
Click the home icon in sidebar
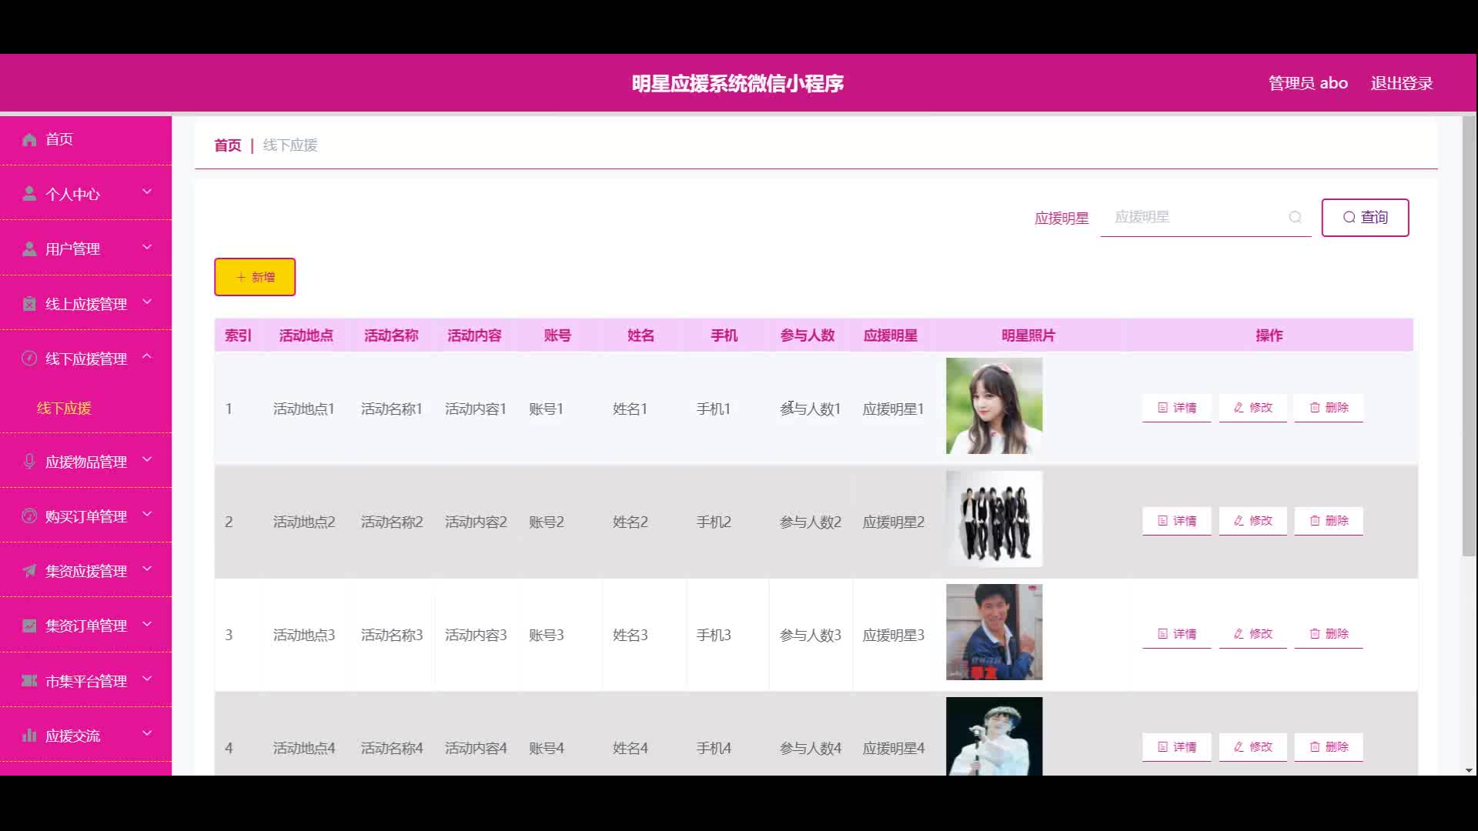point(29,139)
